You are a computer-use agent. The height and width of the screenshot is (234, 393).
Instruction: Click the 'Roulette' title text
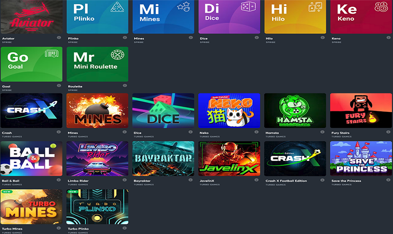point(75,86)
